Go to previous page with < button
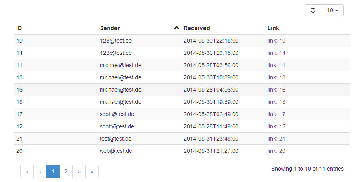 pyautogui.click(x=40, y=171)
